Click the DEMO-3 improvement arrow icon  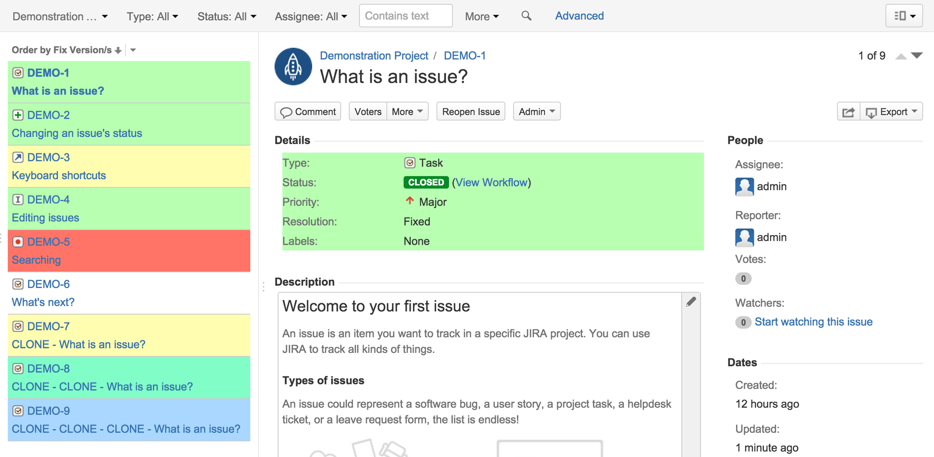click(18, 157)
